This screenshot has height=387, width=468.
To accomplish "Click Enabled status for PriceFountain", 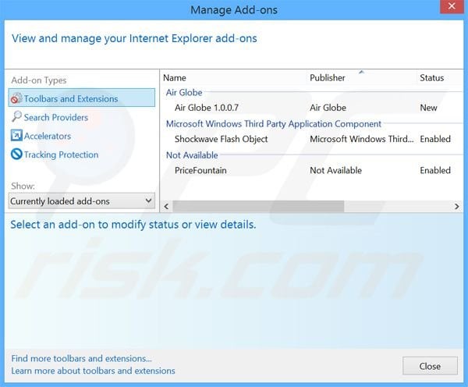I will tap(435, 170).
